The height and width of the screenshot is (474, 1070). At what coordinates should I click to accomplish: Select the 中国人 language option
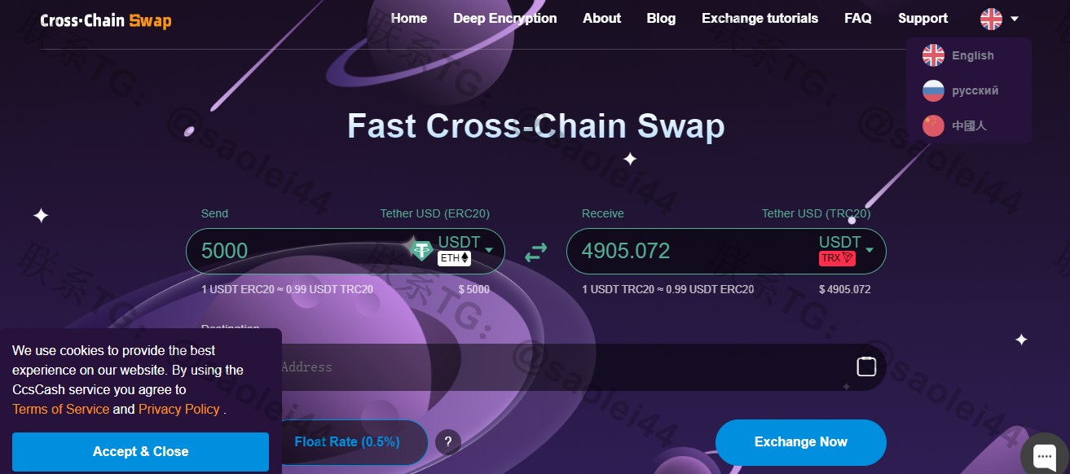point(968,125)
